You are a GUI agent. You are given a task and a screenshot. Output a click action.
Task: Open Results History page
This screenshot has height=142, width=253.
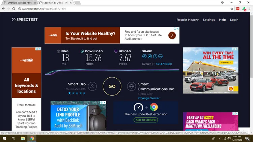pyautogui.click(x=188, y=20)
